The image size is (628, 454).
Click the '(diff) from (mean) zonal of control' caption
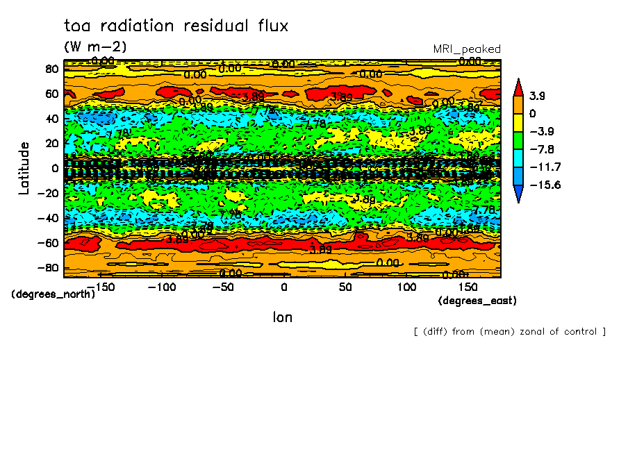pos(510,332)
